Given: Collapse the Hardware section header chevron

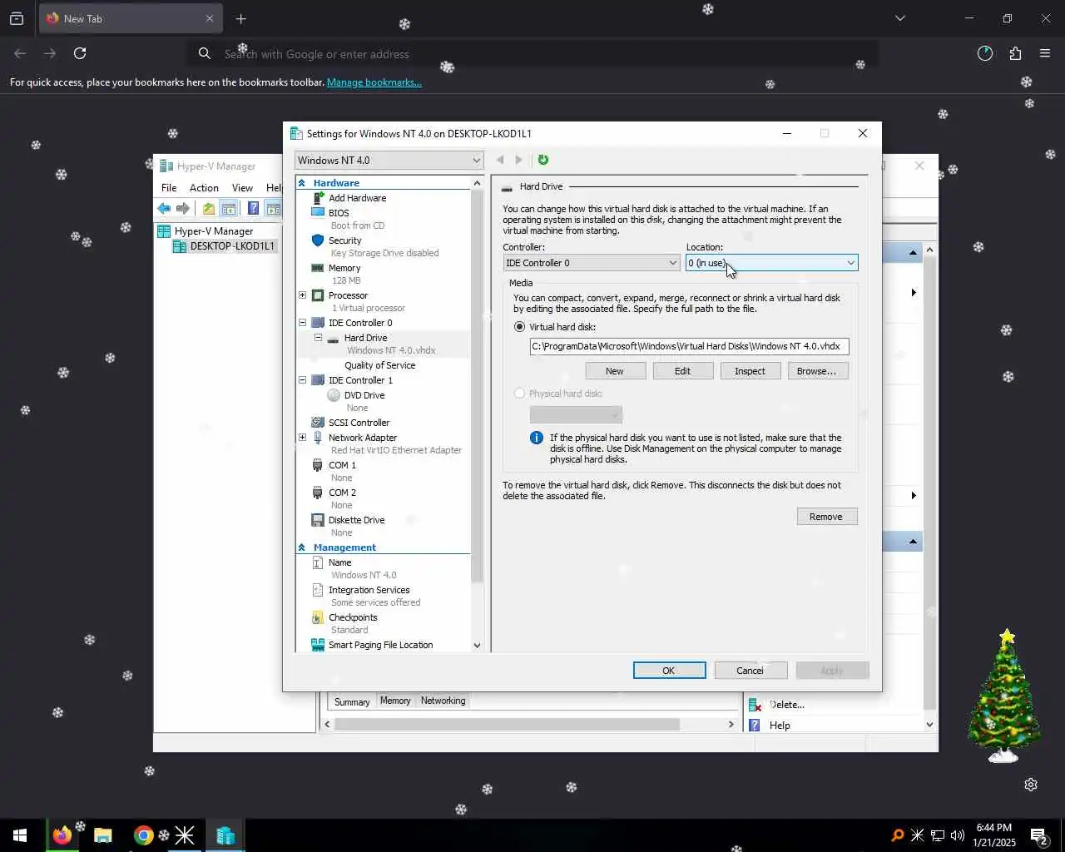Looking at the screenshot, I should [302, 183].
